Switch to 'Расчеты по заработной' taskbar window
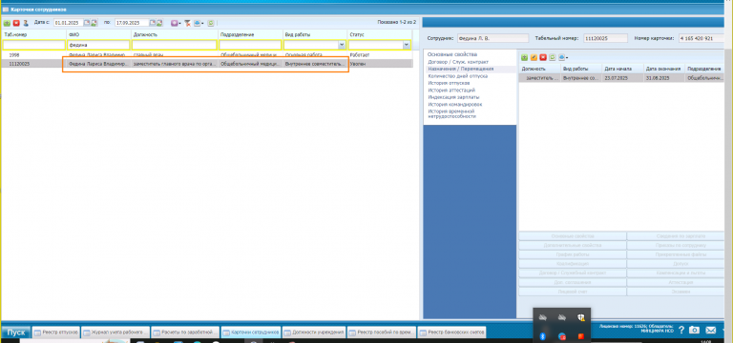This screenshot has height=343, width=733. point(185,333)
